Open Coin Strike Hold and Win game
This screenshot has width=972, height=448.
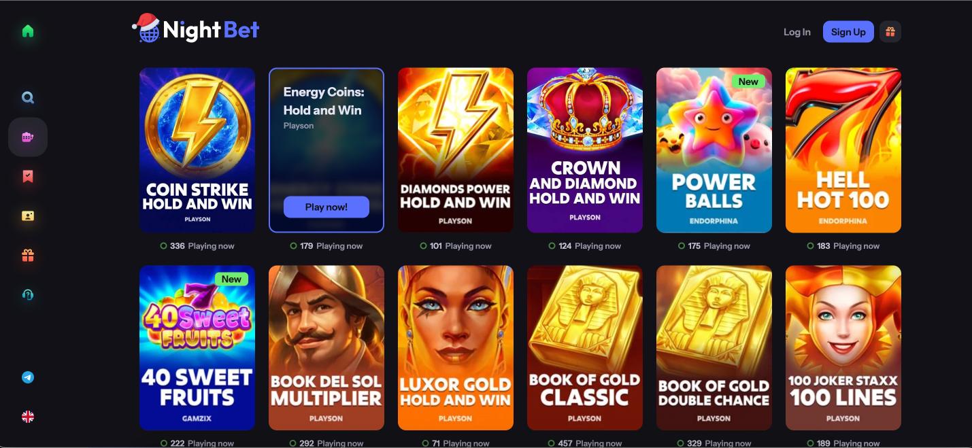[197, 150]
